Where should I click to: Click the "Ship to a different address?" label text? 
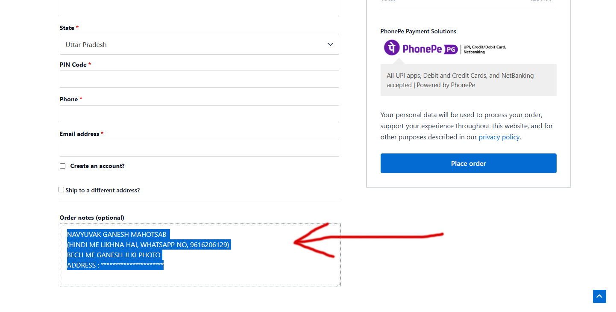tap(103, 190)
